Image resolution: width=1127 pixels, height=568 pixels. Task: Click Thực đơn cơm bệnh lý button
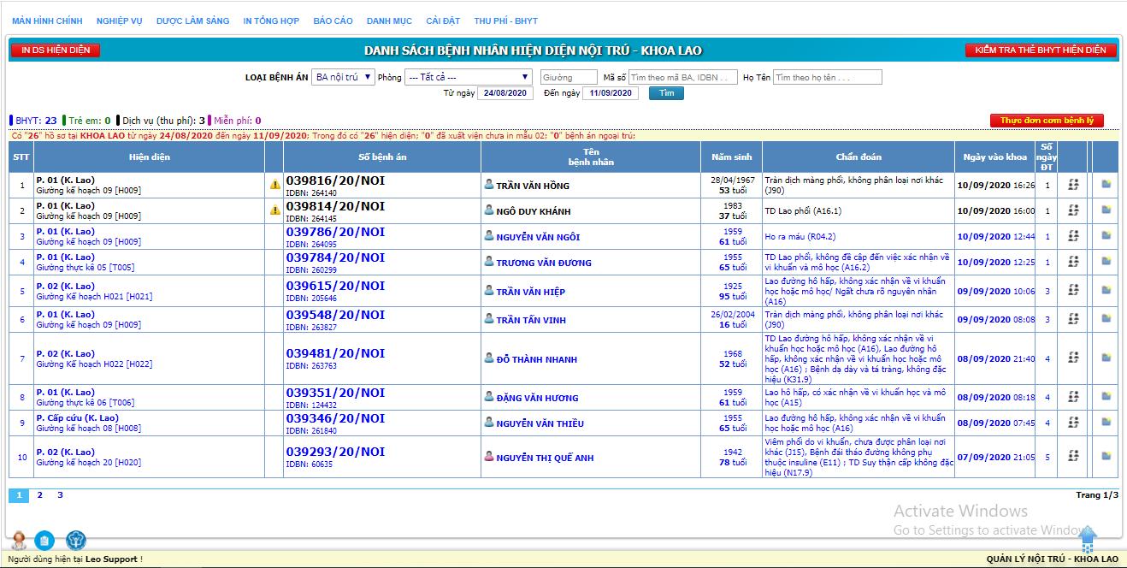click(x=1047, y=121)
